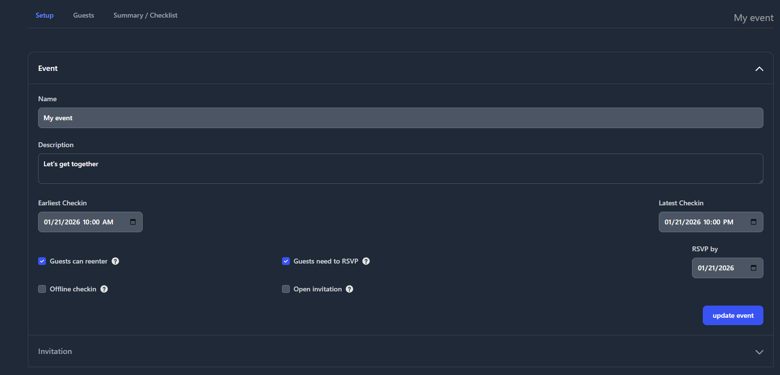This screenshot has height=375, width=780.
Task: Open calendar picker for Earliest Checkin
Action: pos(133,222)
